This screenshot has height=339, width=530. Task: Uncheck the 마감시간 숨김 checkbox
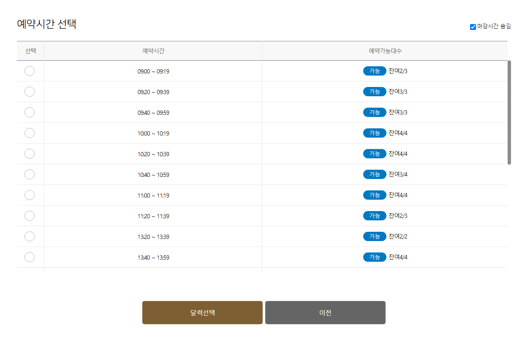pyautogui.click(x=472, y=27)
